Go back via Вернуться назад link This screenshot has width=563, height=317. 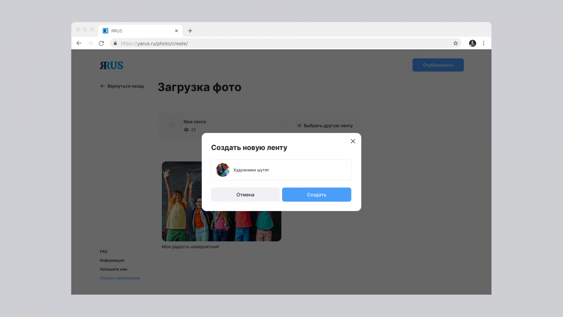[122, 86]
